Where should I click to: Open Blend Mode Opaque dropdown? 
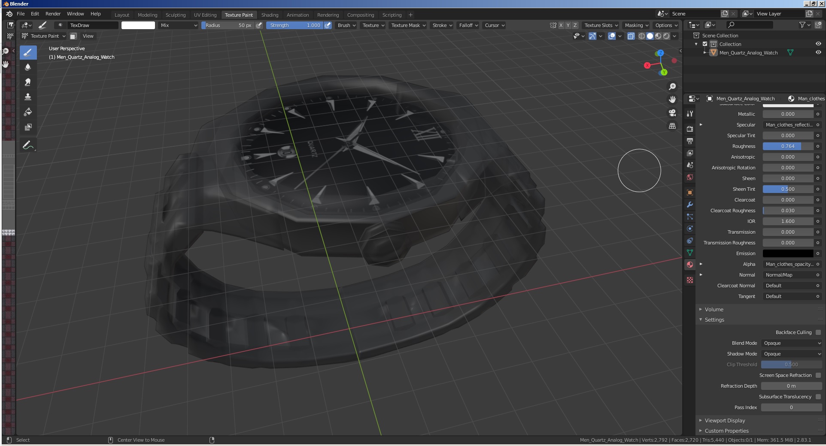(792, 343)
